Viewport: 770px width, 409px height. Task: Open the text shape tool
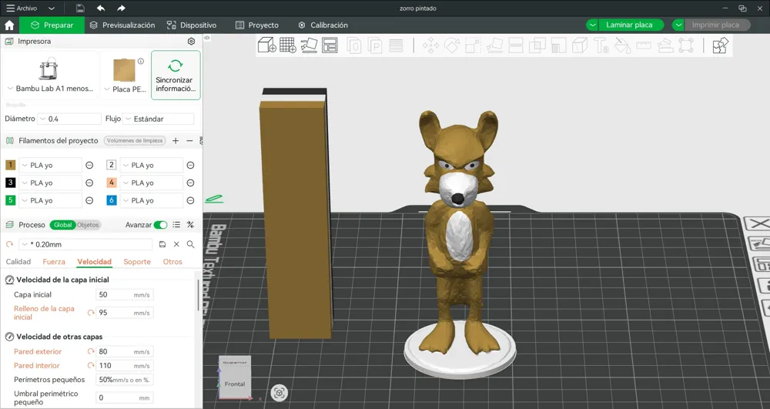pos(601,45)
